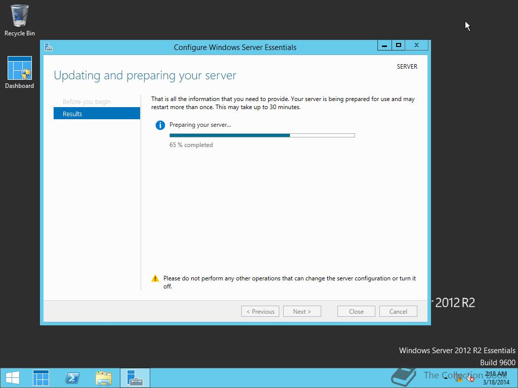Show hidden tray icons arrow
This screenshot has height=388, width=518.
pyautogui.click(x=446, y=378)
